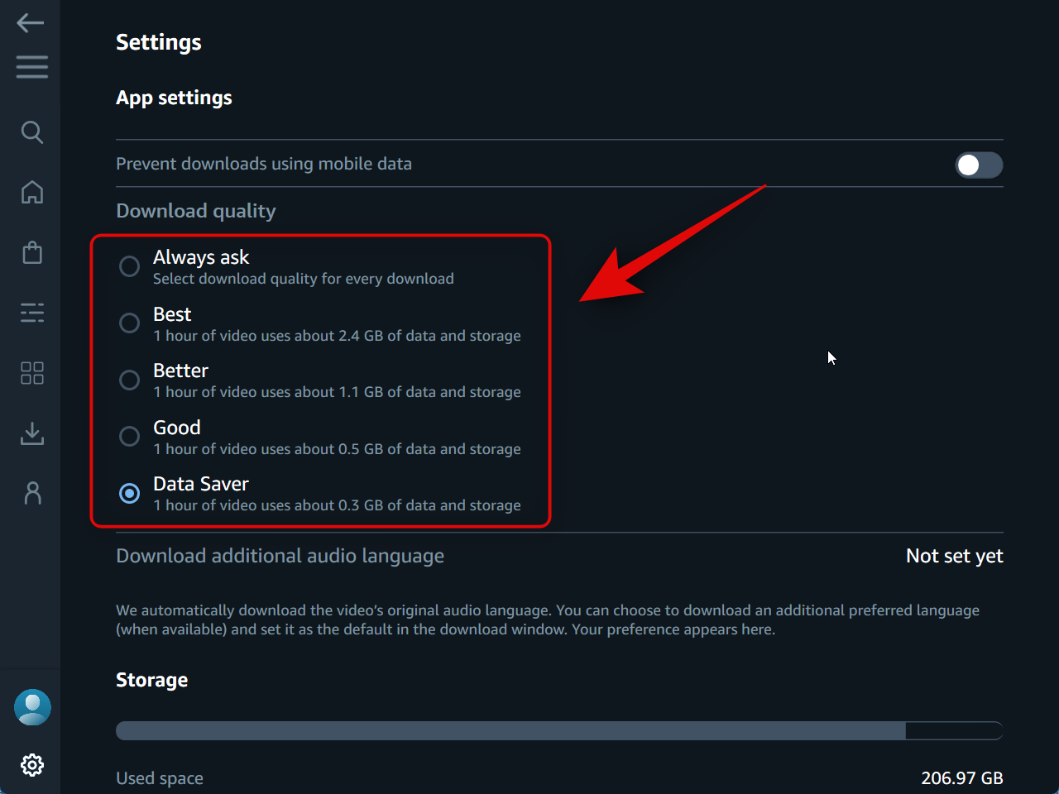
Task: Select Best download quality
Action: pyautogui.click(x=129, y=323)
